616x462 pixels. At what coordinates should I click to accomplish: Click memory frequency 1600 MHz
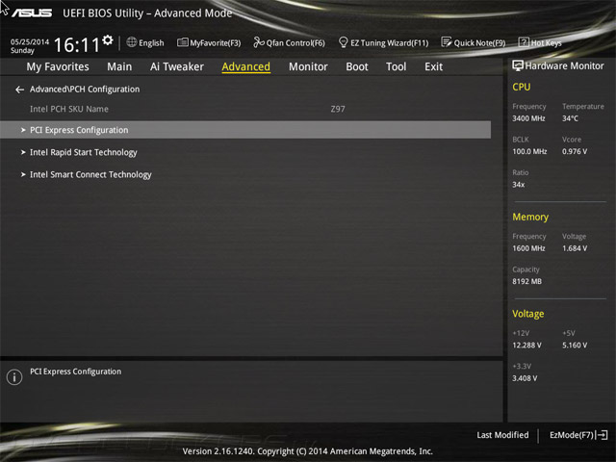click(x=528, y=248)
